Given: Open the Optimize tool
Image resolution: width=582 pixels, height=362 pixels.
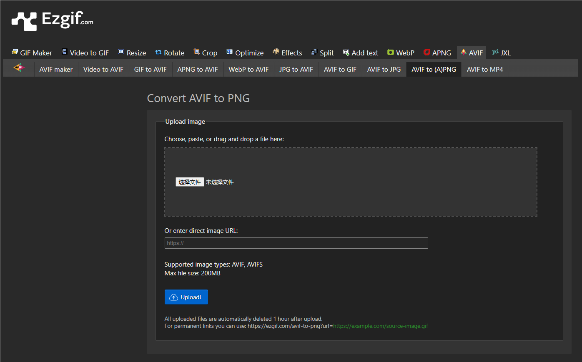Looking at the screenshot, I should 245,53.
